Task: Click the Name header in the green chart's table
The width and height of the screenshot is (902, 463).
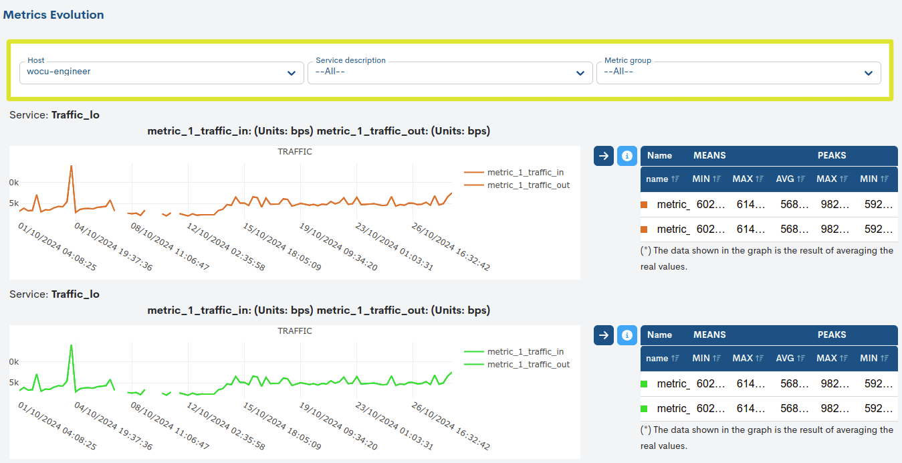Action: [x=659, y=335]
